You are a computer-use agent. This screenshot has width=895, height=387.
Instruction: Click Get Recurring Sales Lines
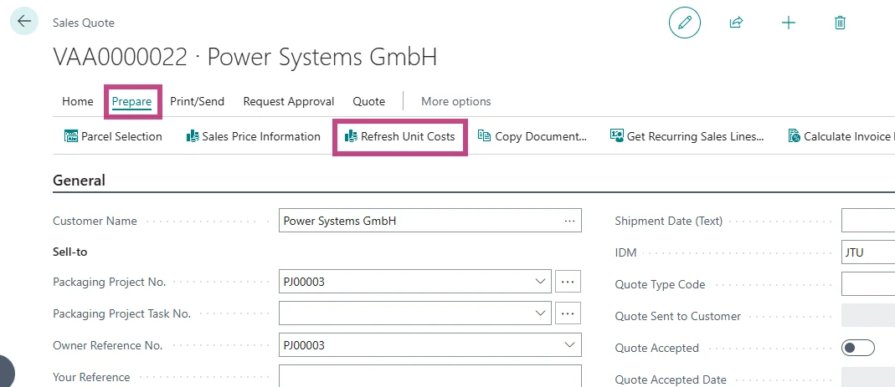687,136
